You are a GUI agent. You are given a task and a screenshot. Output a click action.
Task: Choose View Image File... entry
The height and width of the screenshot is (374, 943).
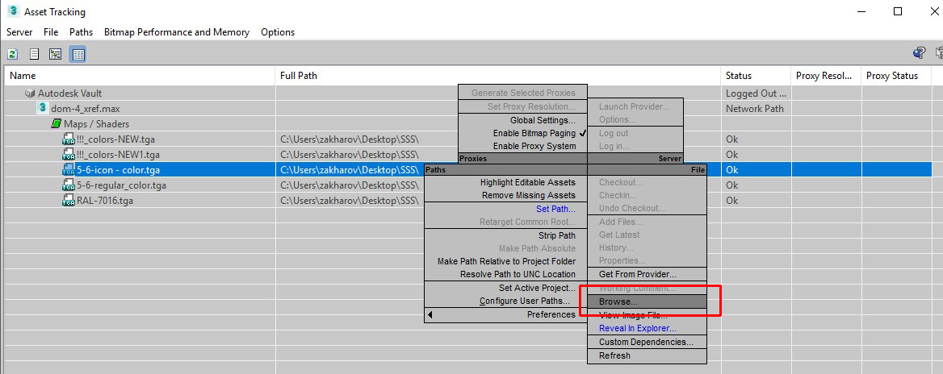(x=633, y=315)
